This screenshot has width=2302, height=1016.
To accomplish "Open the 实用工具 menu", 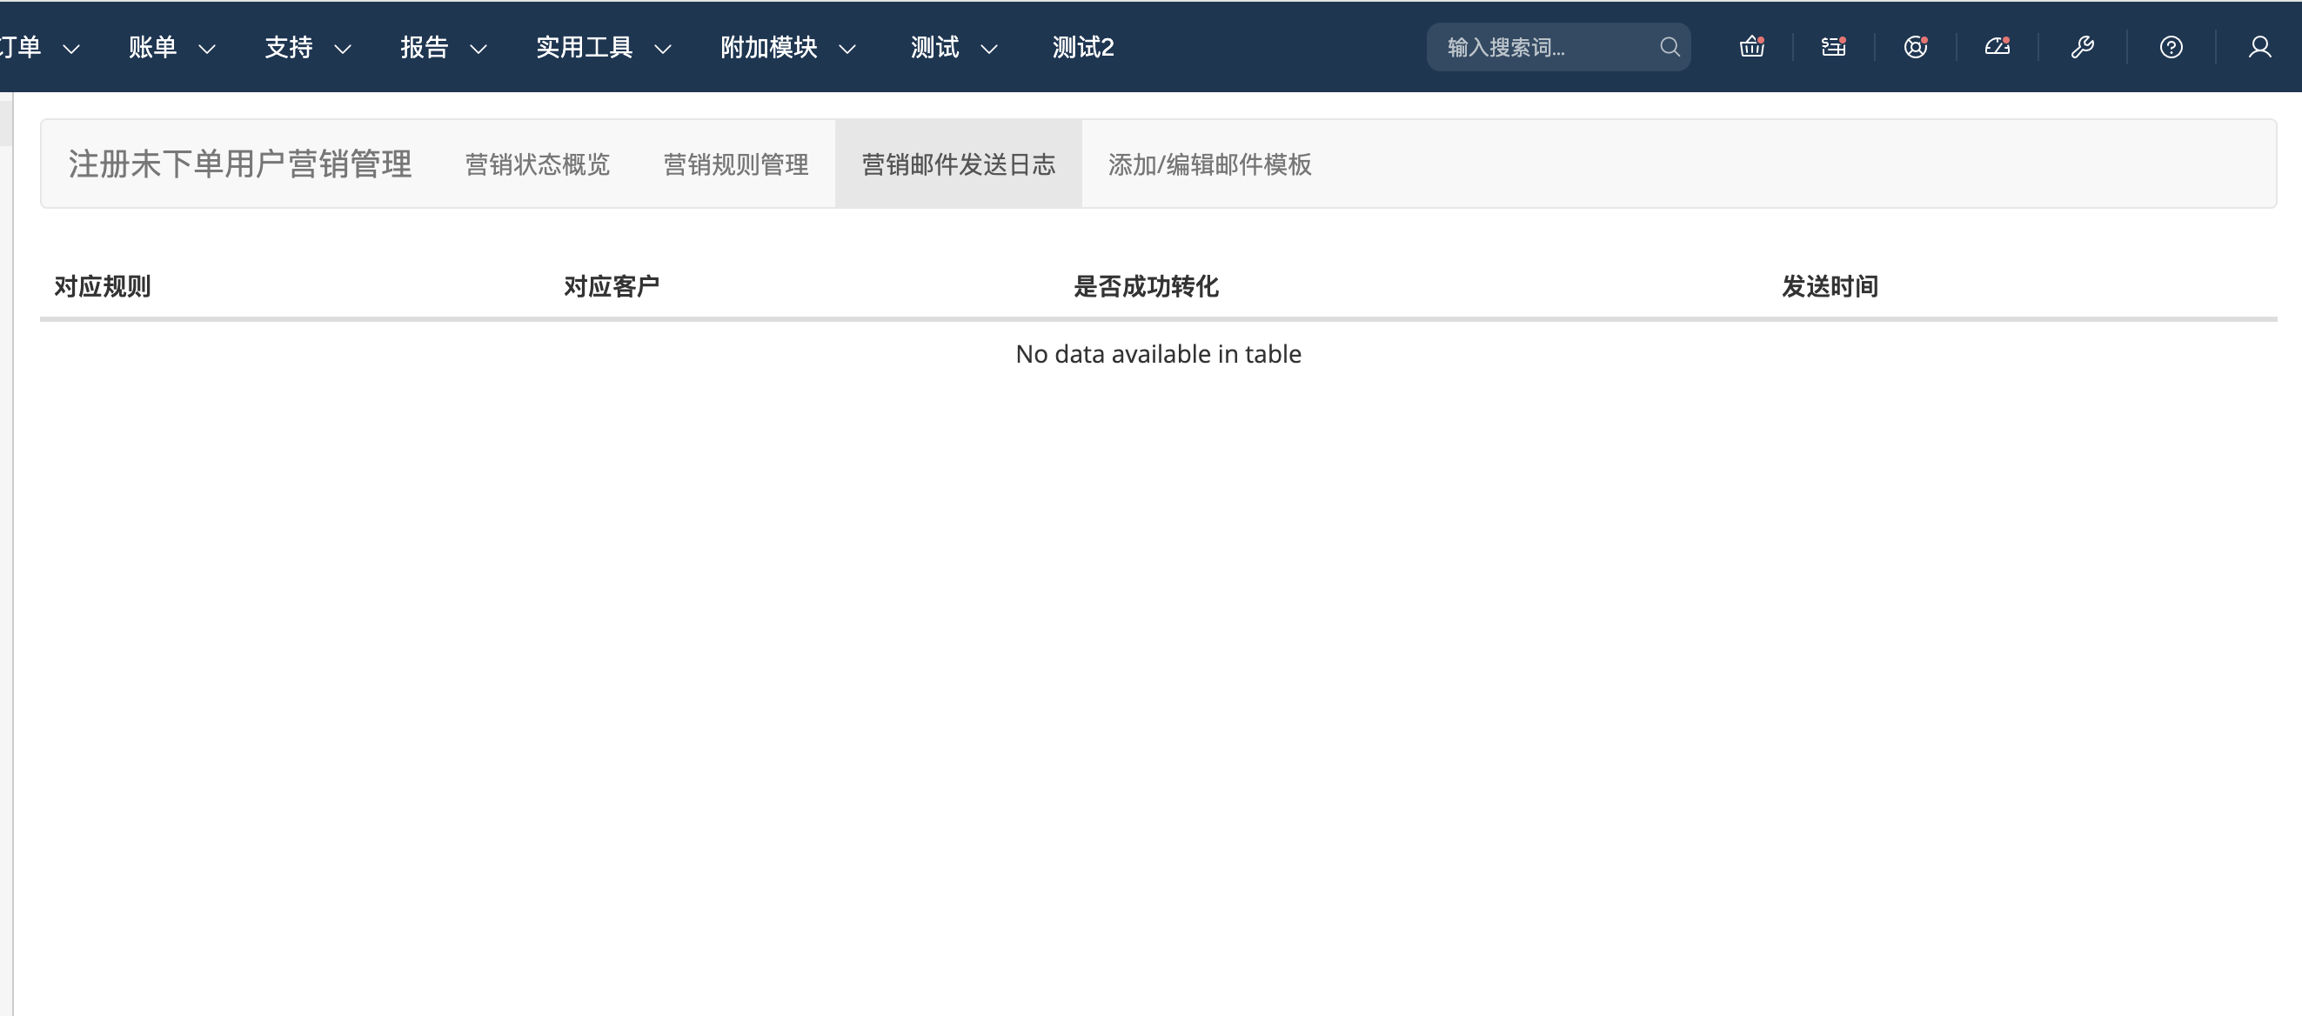I will 602,47.
